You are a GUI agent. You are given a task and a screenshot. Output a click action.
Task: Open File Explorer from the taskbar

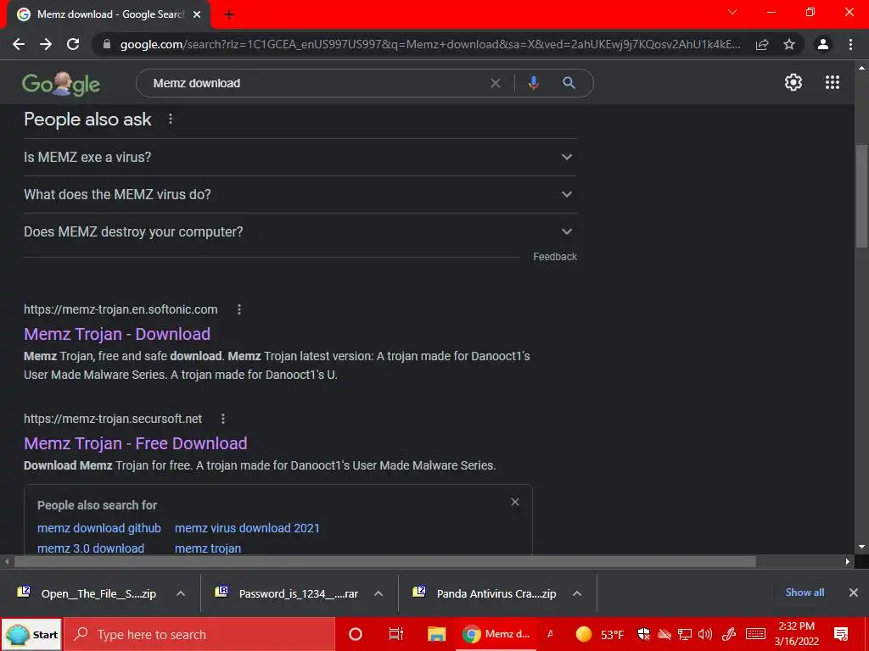(436, 634)
